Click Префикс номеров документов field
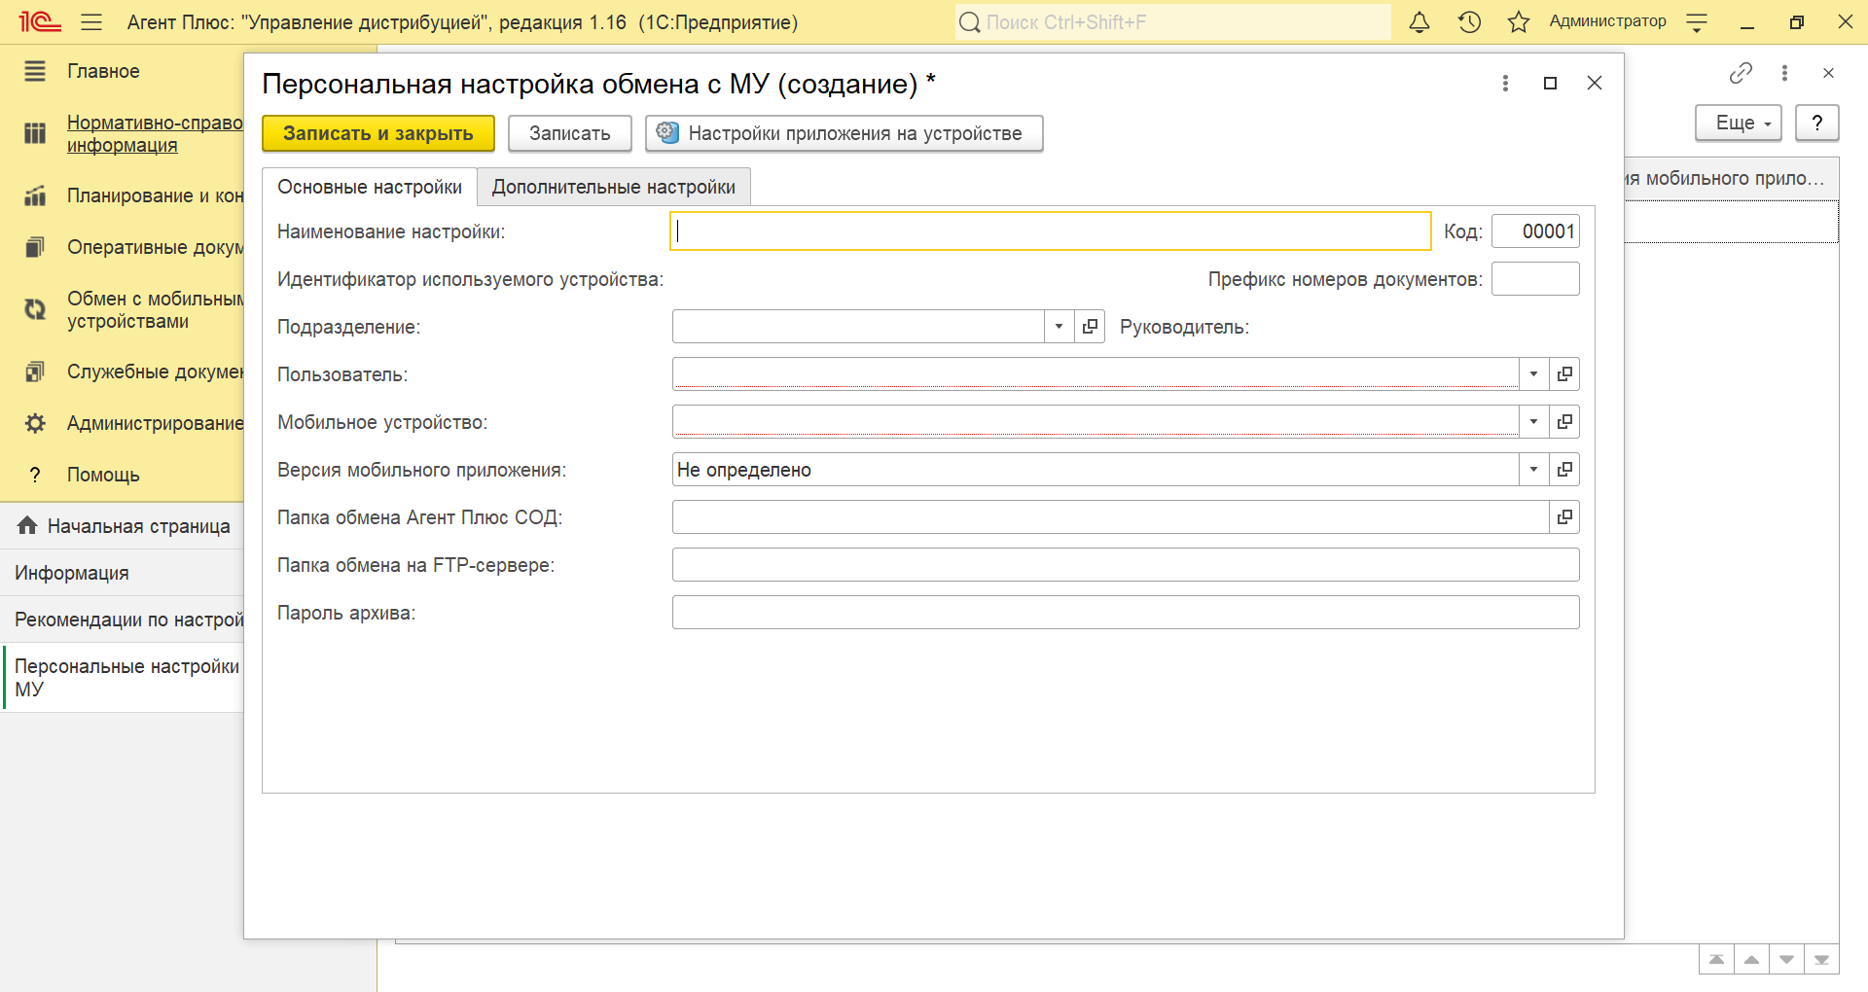 pyautogui.click(x=1535, y=279)
